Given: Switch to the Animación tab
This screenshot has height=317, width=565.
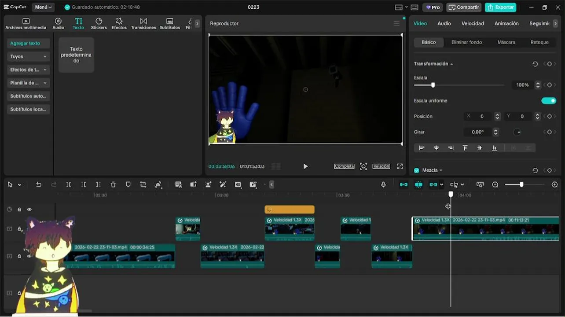Looking at the screenshot, I should tap(506, 23).
